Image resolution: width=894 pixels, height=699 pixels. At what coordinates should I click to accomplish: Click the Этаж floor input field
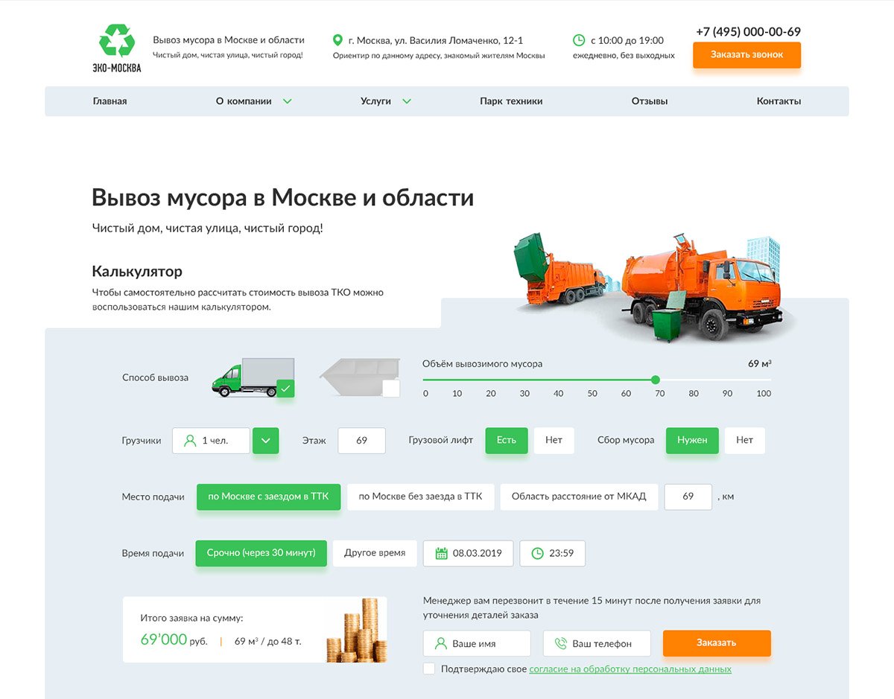(x=361, y=440)
